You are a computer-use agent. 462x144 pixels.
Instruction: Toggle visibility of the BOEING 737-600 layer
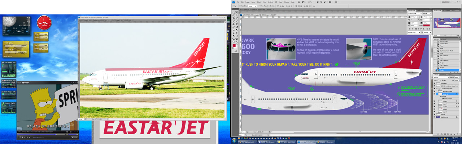[435, 91]
